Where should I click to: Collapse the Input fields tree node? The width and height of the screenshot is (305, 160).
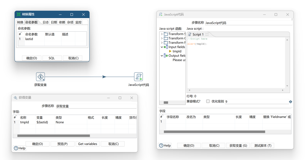(x=162, y=47)
